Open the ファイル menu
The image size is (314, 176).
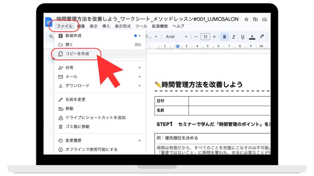64,26
